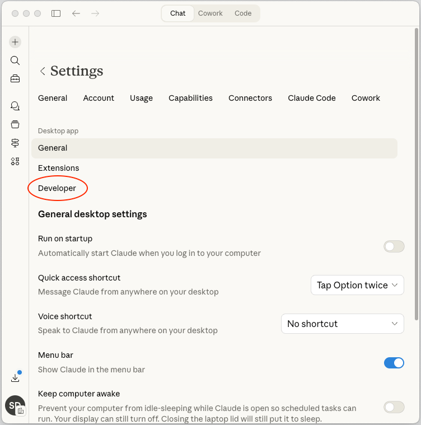This screenshot has height=425, width=421.
Task: Enable the Run on startup toggle
Action: (394, 246)
